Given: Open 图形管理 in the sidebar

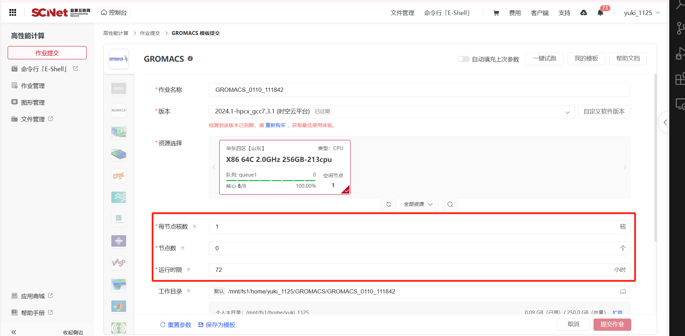Looking at the screenshot, I should point(28,103).
